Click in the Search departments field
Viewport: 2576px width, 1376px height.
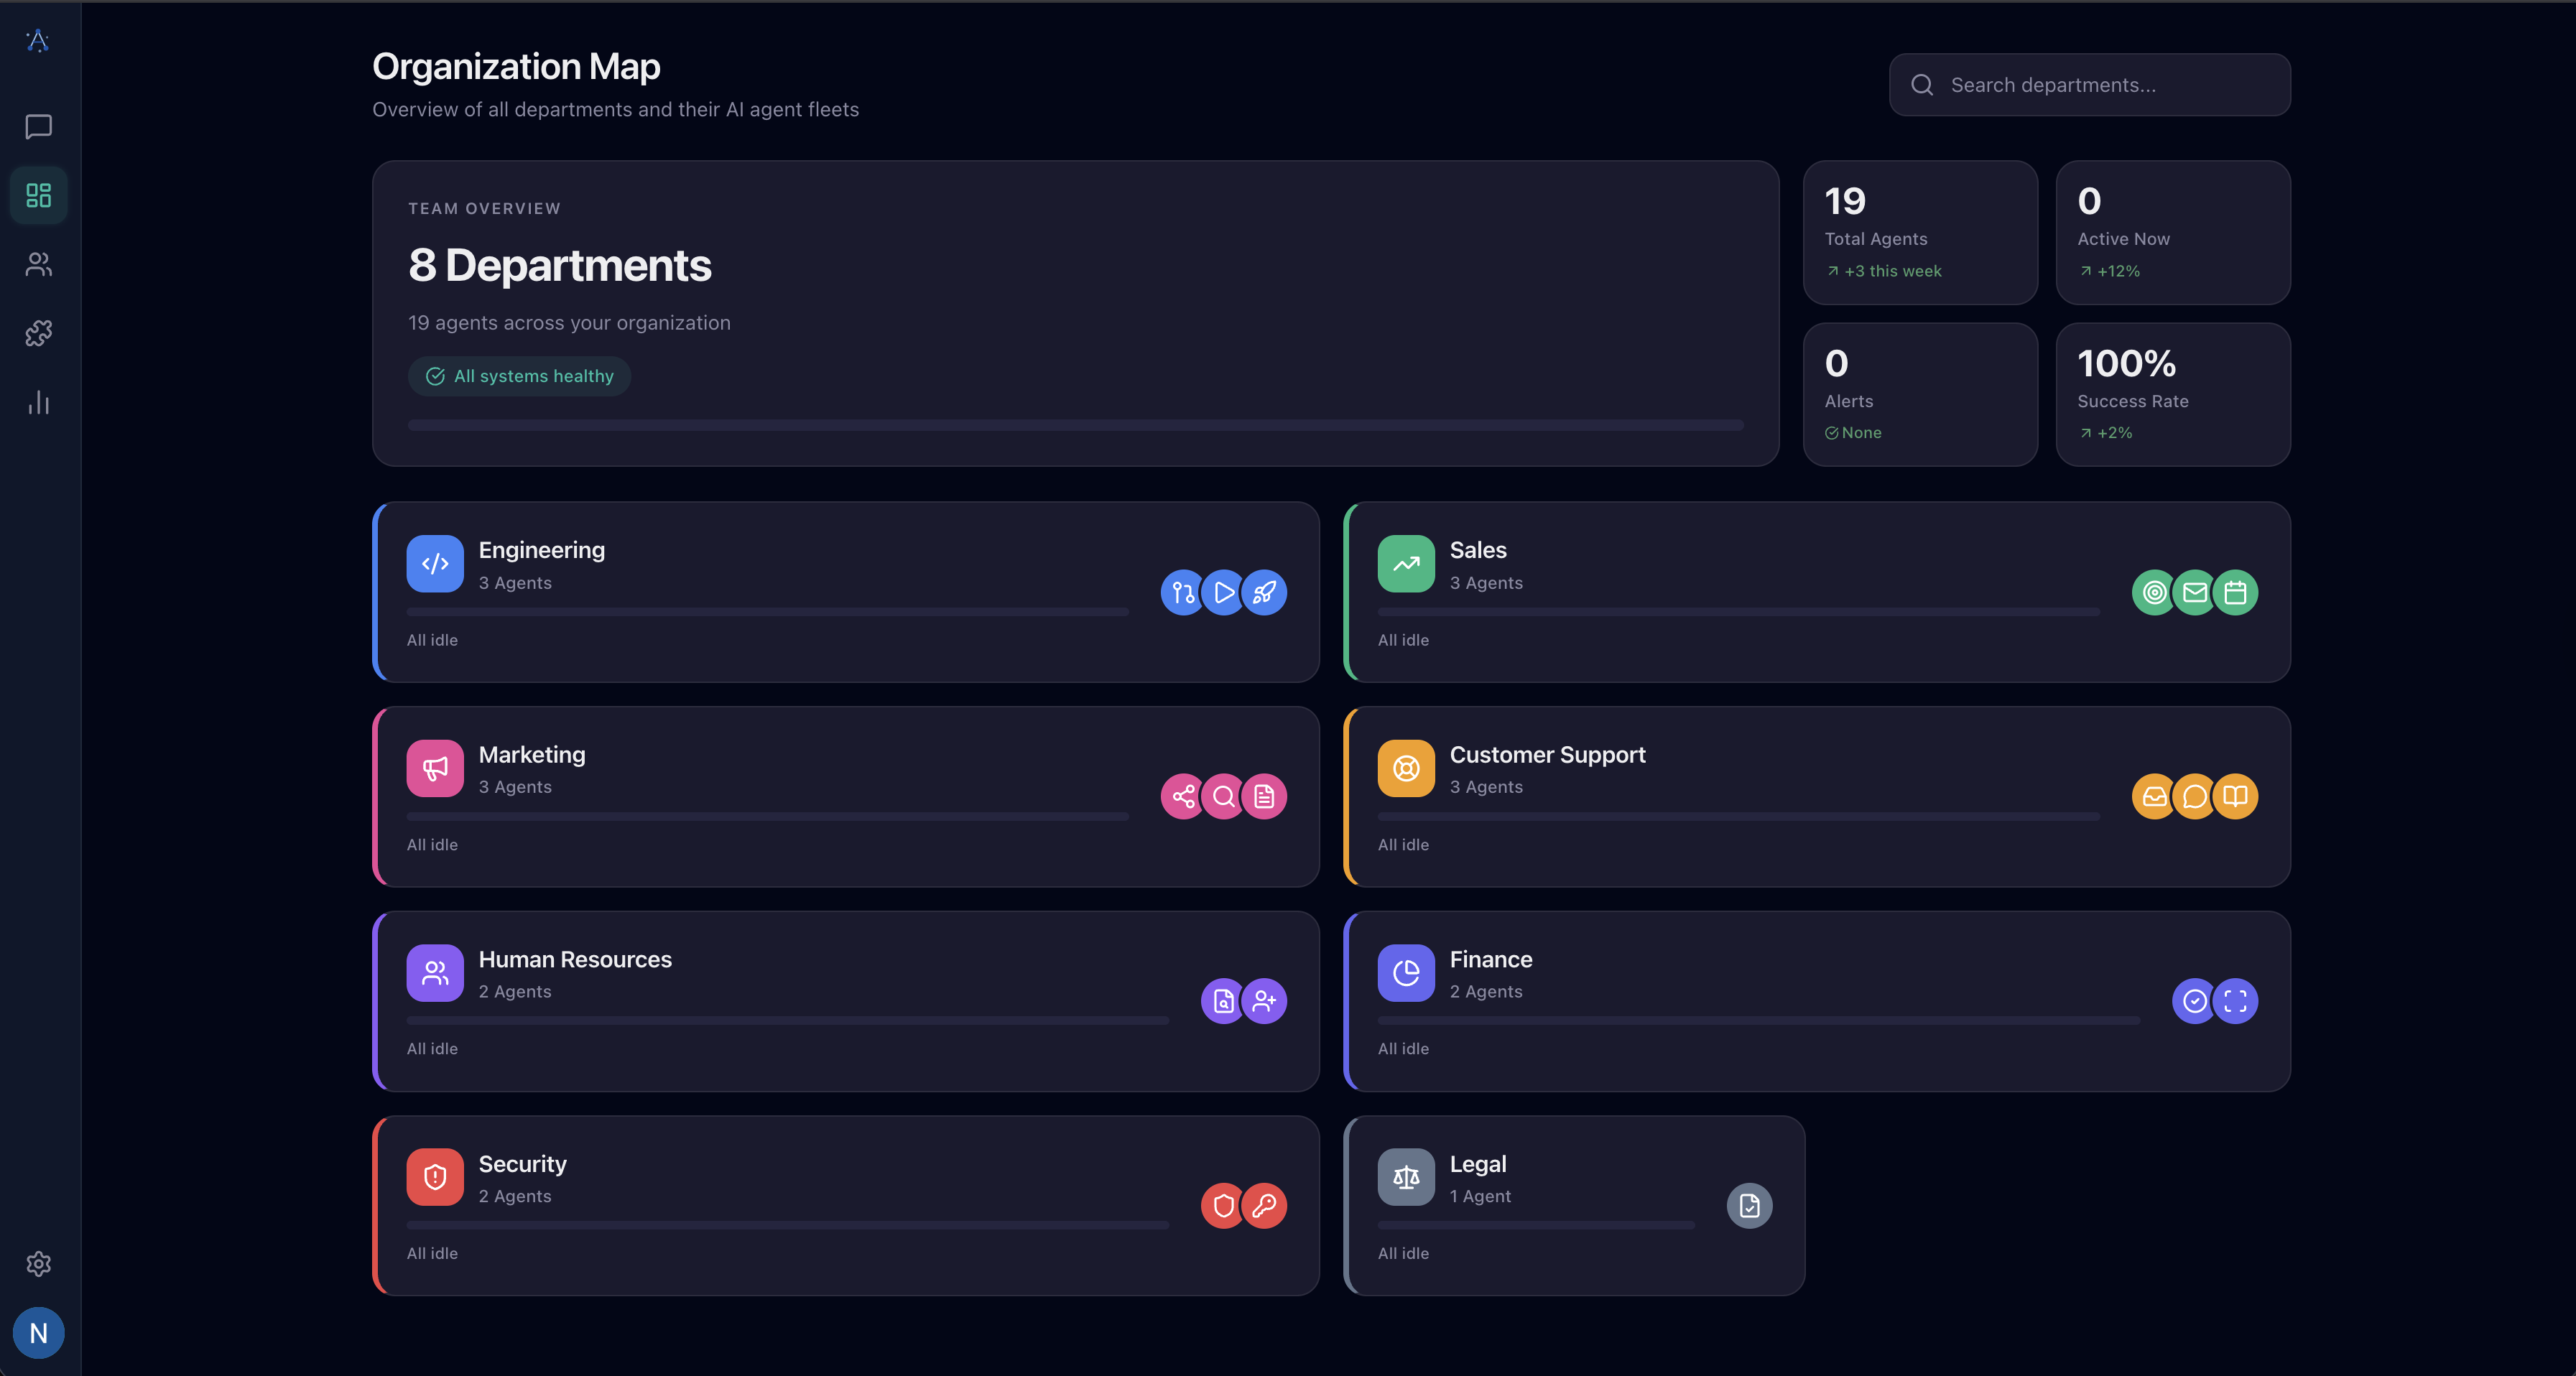[x=2100, y=85]
